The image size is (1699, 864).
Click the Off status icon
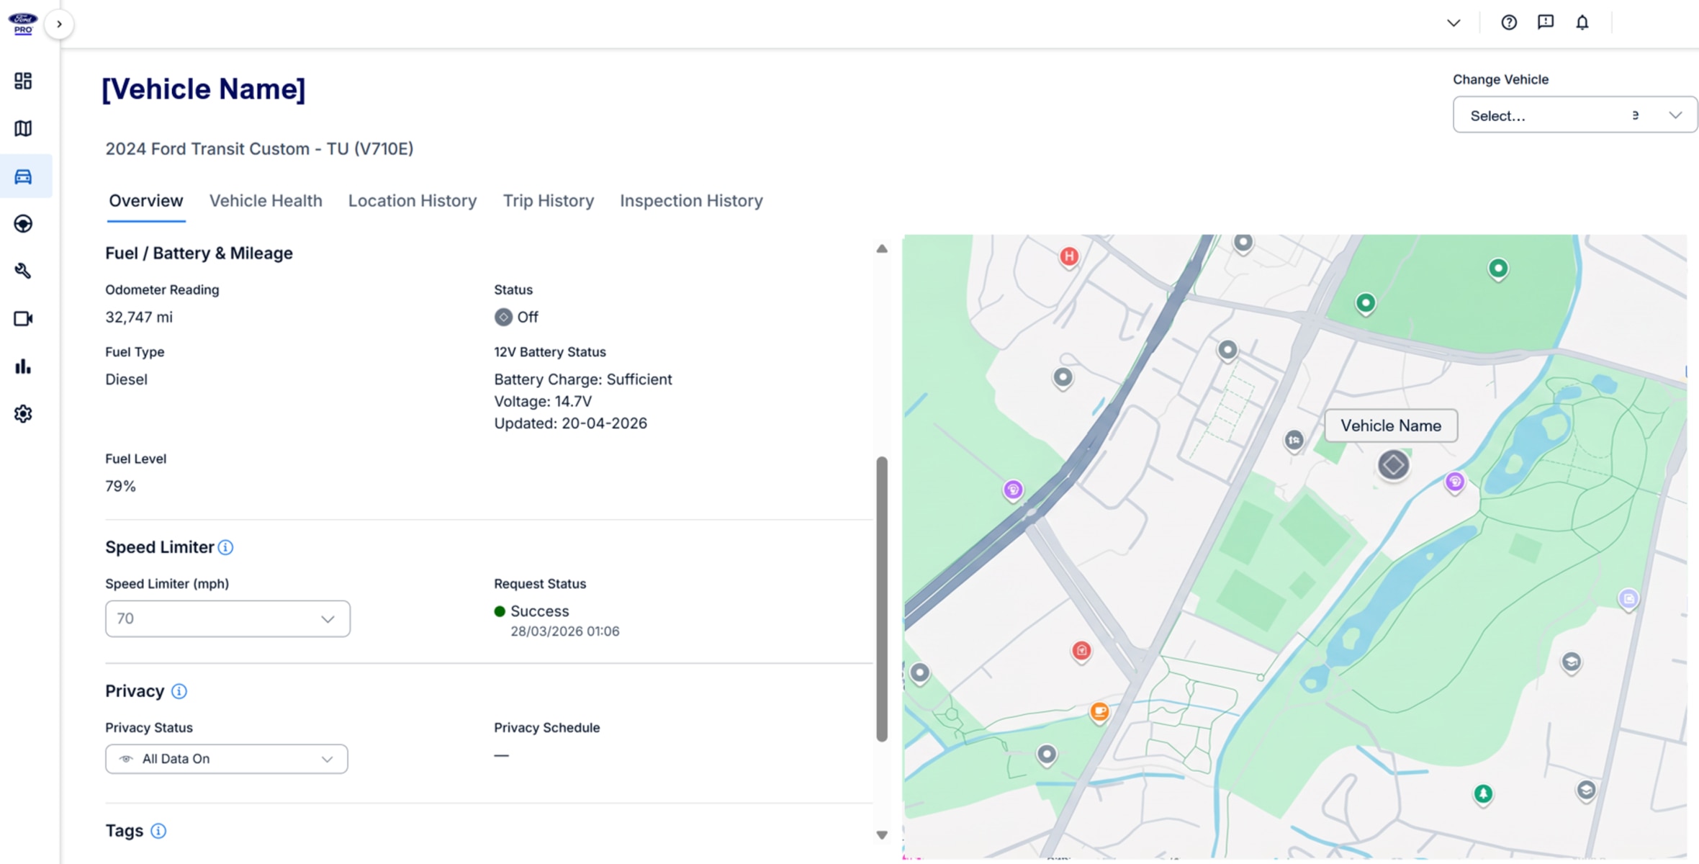[x=503, y=318]
